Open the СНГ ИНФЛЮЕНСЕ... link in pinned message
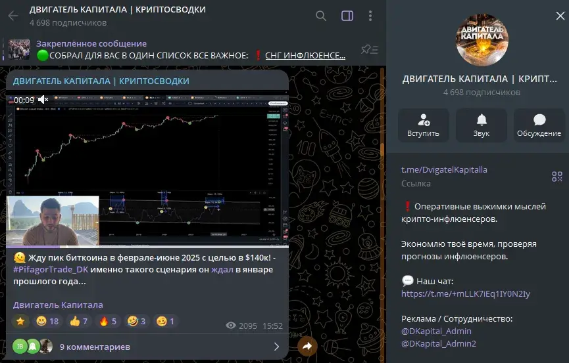Viewport: 569px width, 363px height. click(305, 55)
